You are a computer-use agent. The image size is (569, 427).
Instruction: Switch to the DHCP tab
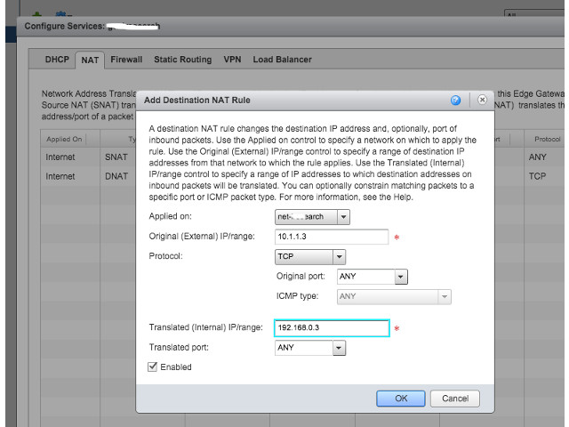tap(58, 60)
